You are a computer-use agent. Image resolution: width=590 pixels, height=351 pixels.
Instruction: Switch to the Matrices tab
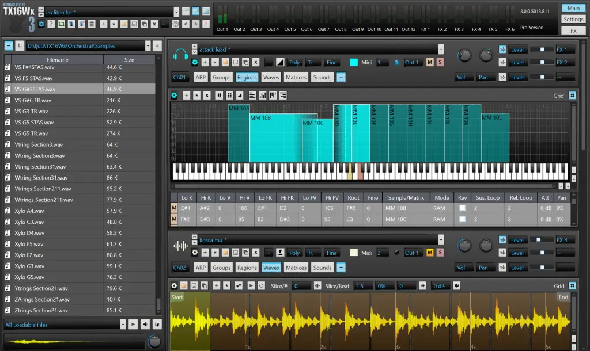pos(296,77)
